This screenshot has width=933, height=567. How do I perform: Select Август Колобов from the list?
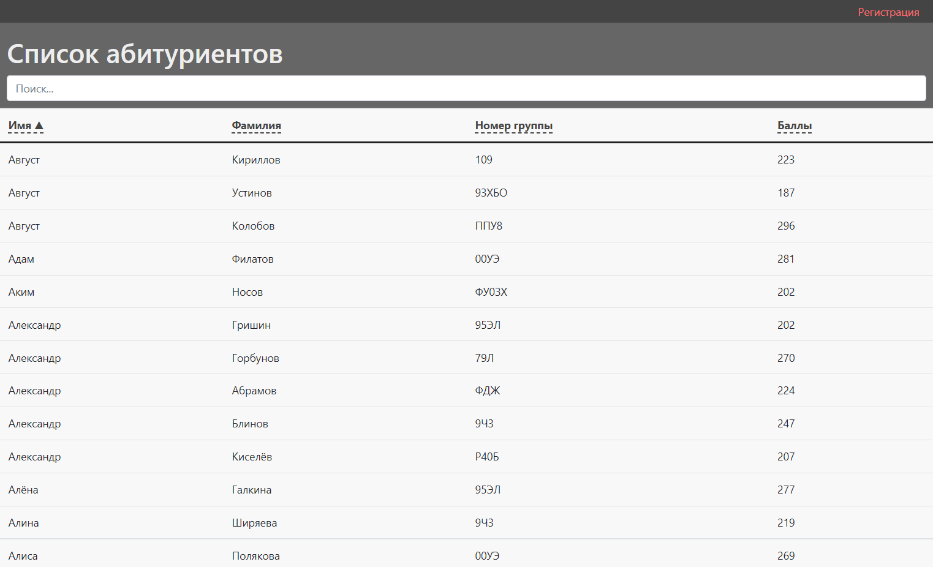tap(245, 225)
